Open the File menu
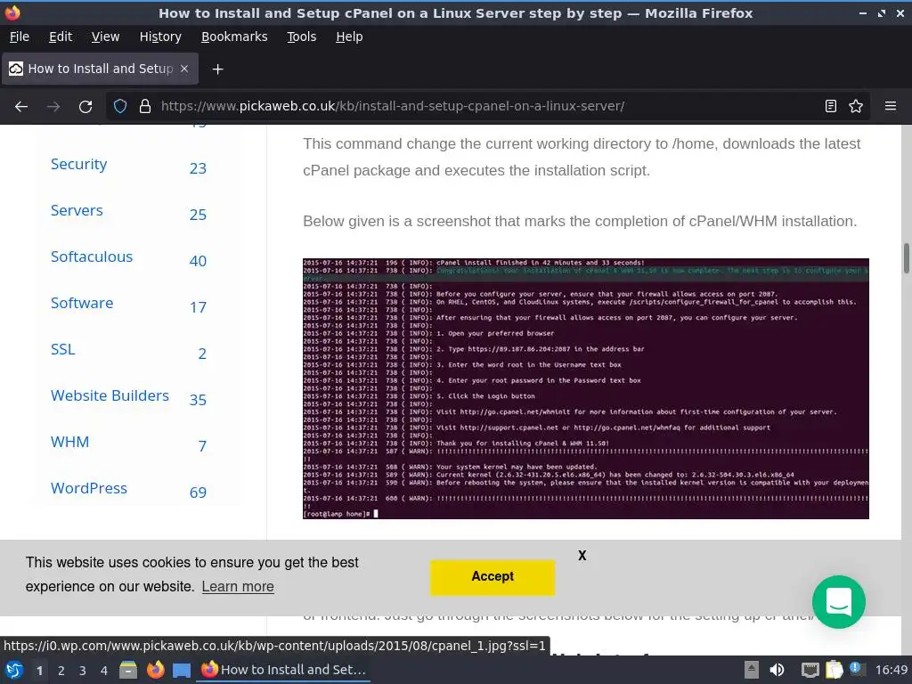The width and height of the screenshot is (912, 684). point(20,37)
